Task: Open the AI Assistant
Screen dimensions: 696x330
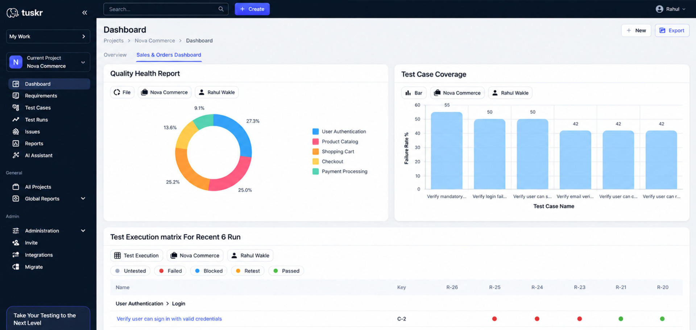Action: pyautogui.click(x=38, y=155)
